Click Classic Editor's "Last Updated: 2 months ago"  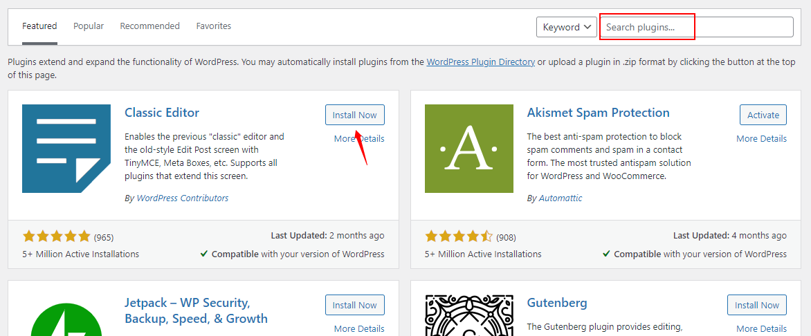pyautogui.click(x=327, y=236)
